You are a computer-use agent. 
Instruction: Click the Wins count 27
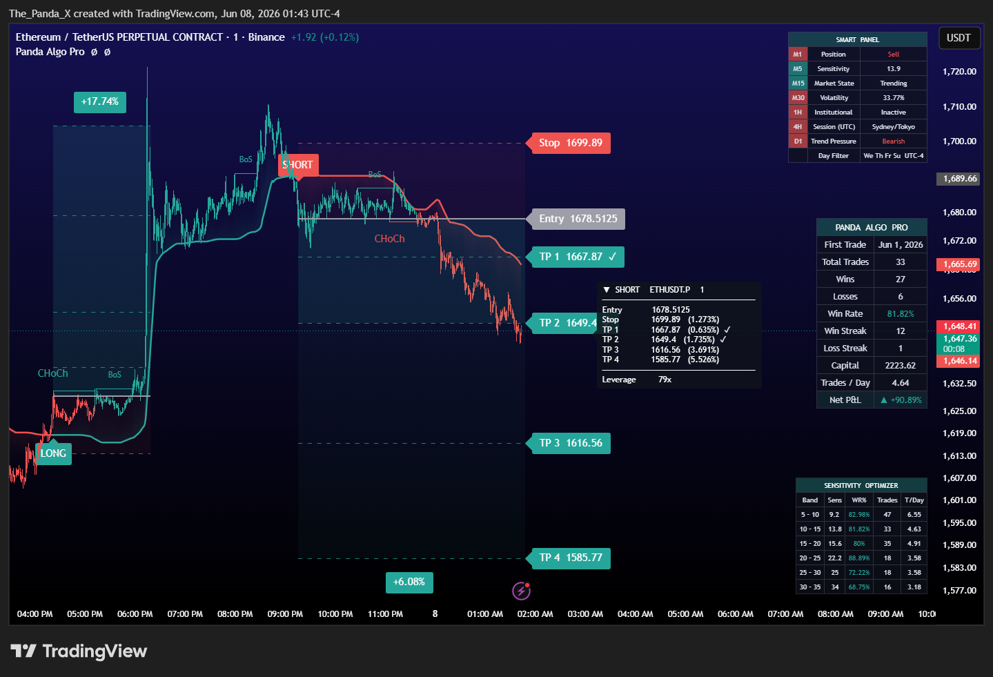[x=901, y=279]
